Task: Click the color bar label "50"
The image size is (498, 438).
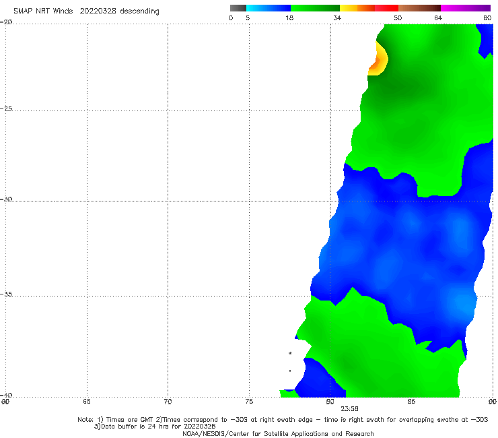Action: pos(398,18)
